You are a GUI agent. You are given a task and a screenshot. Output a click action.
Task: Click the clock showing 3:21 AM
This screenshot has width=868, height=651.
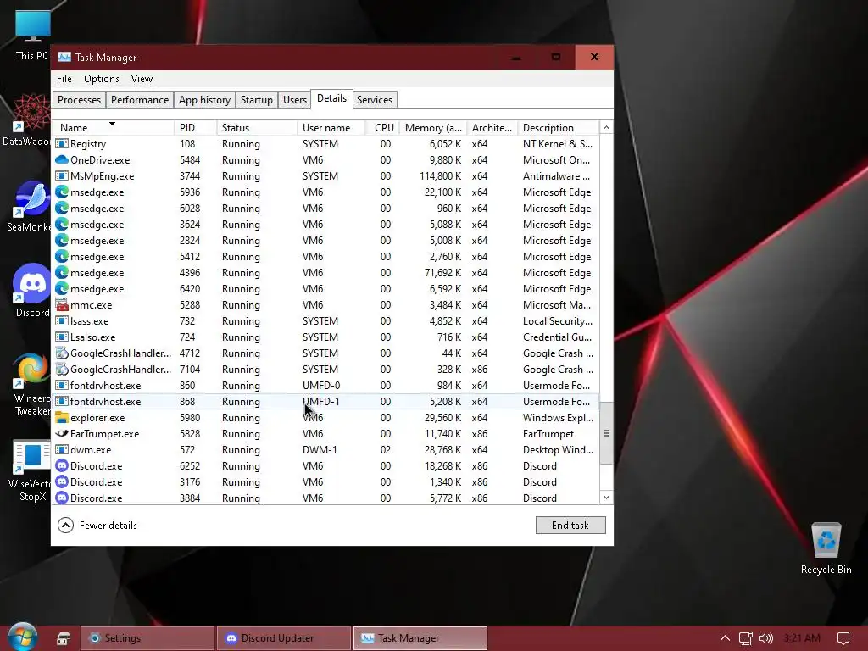pyautogui.click(x=802, y=638)
